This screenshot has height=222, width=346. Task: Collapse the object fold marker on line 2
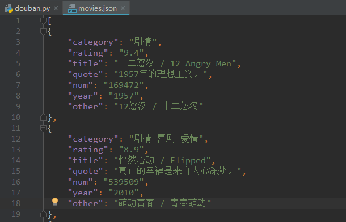coord(43,32)
